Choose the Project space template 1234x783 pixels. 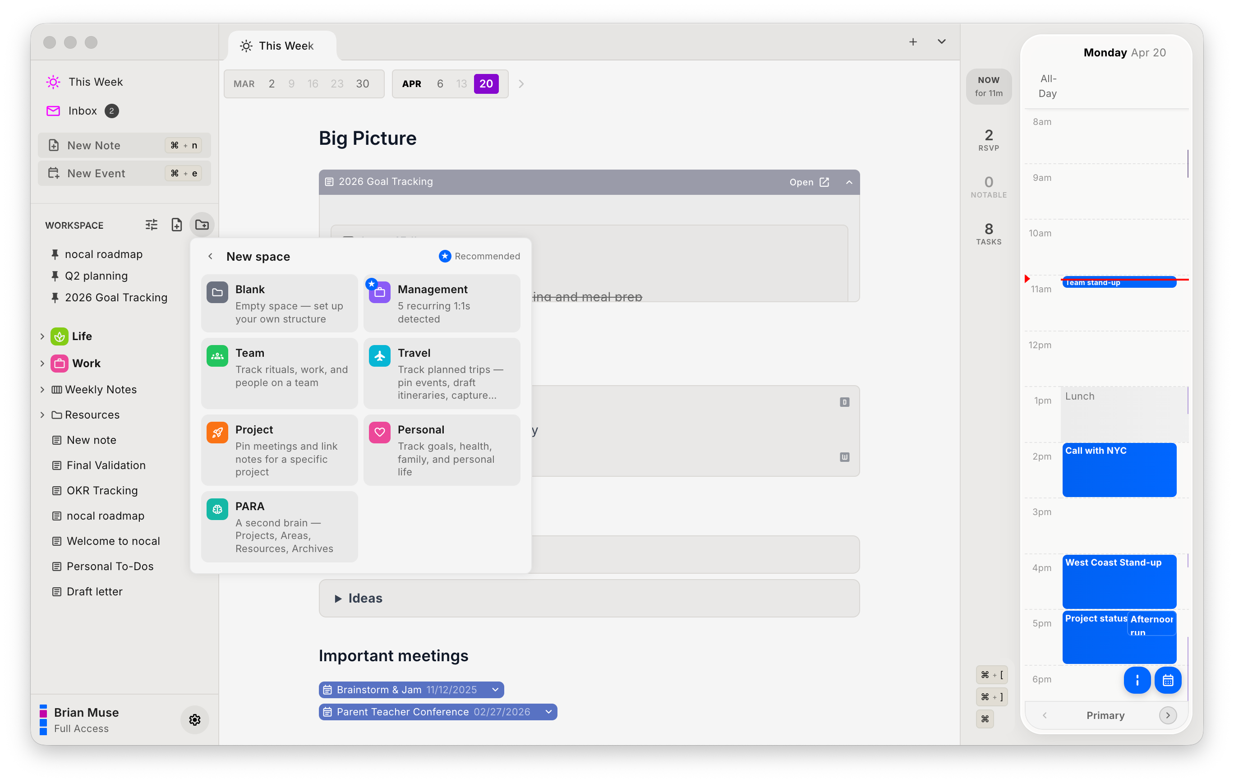coord(279,450)
